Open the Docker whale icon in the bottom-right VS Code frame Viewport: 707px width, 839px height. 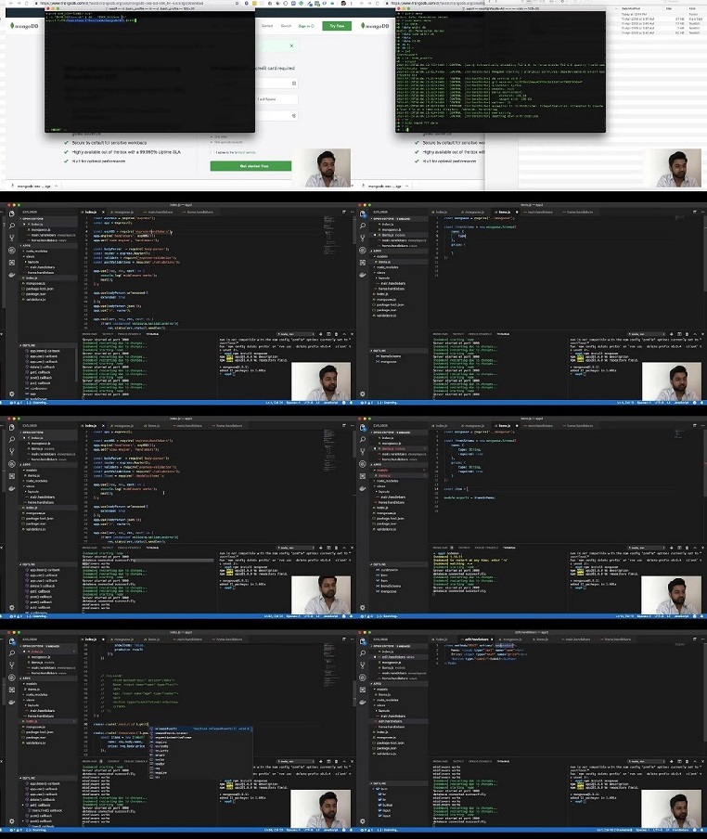(x=363, y=703)
